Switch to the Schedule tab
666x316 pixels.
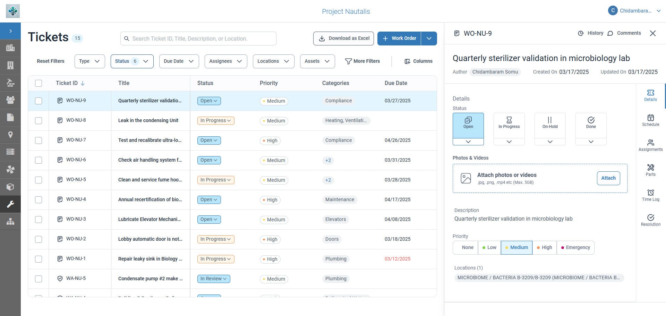650,120
